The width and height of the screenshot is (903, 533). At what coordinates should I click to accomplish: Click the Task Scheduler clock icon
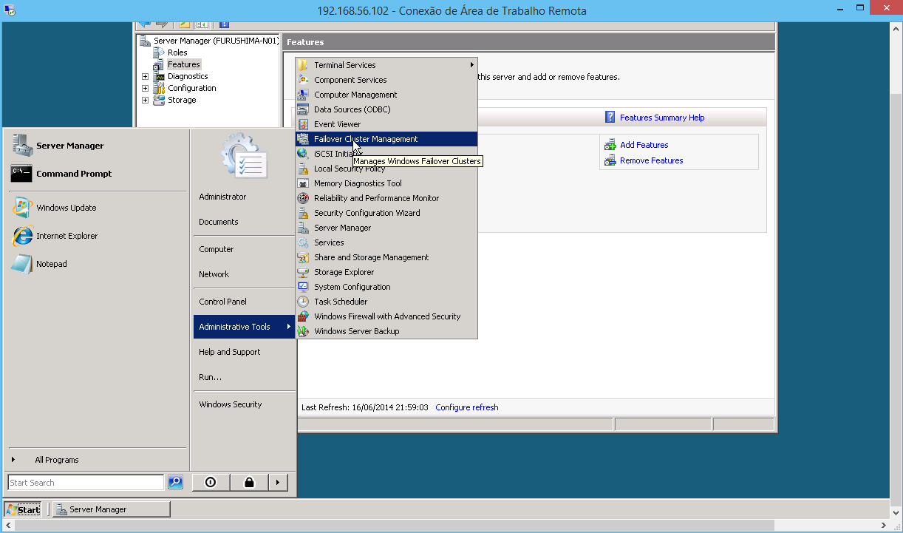(302, 302)
